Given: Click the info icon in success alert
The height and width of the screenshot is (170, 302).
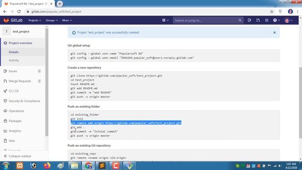Looking at the screenshot, I should [74, 33].
